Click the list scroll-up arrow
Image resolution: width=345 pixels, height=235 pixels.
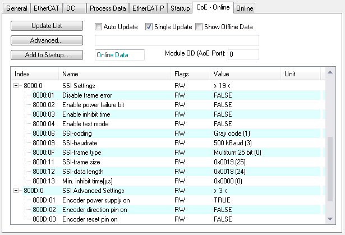330,72
